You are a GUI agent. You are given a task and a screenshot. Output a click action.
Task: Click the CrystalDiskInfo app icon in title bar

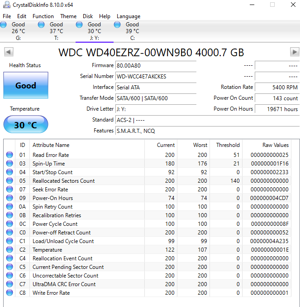click(7, 5)
